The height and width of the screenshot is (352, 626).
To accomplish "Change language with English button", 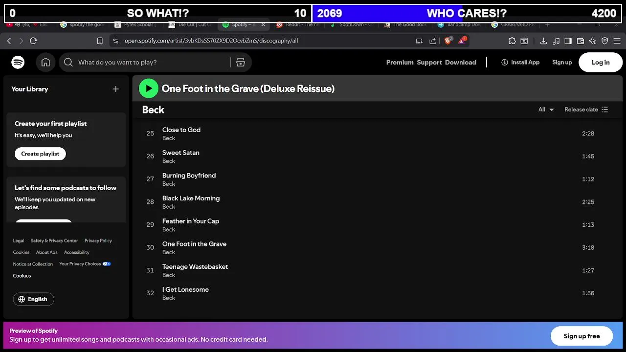I will [x=33, y=299].
